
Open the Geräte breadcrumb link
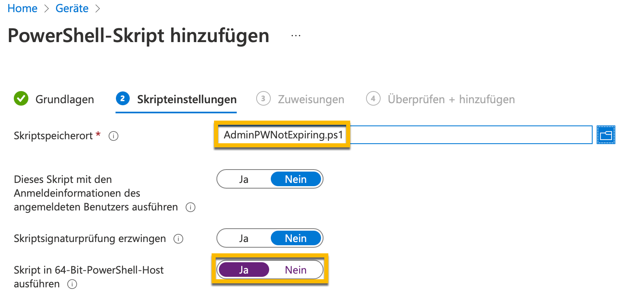click(72, 8)
